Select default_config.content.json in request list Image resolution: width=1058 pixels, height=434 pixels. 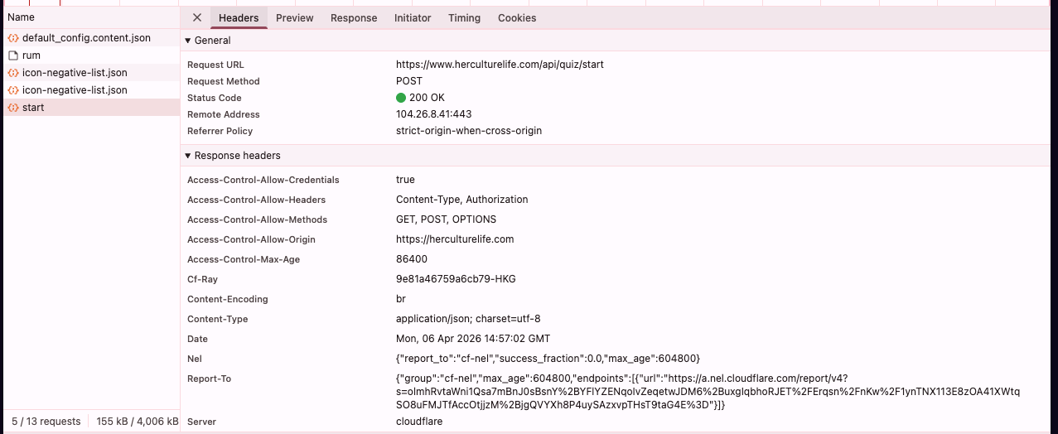[86, 38]
